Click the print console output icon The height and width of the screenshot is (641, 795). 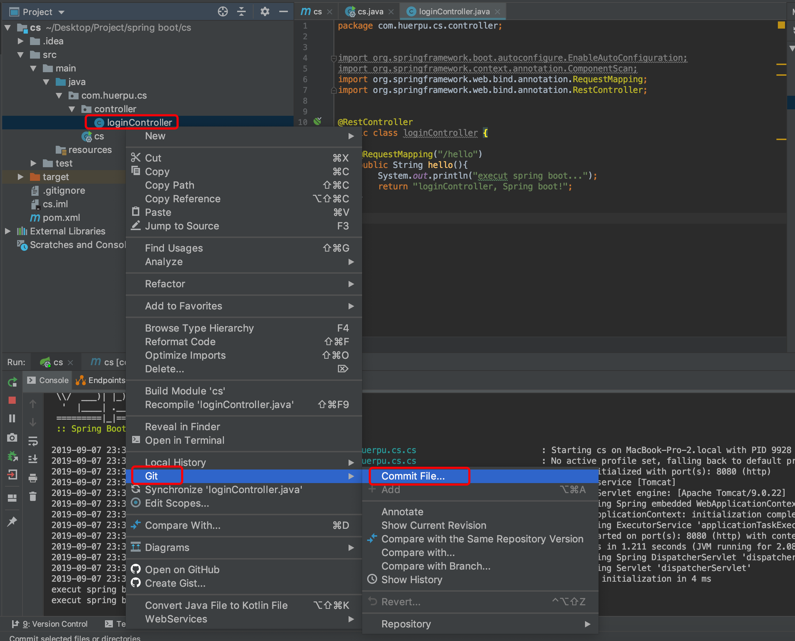click(33, 478)
